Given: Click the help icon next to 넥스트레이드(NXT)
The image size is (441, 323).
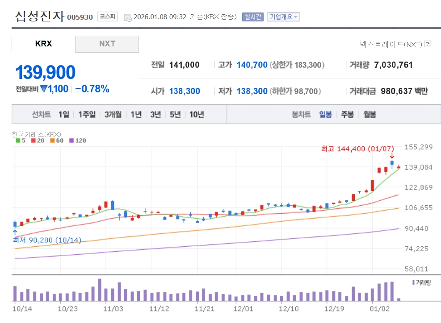Looking at the screenshot, I should 428,44.
